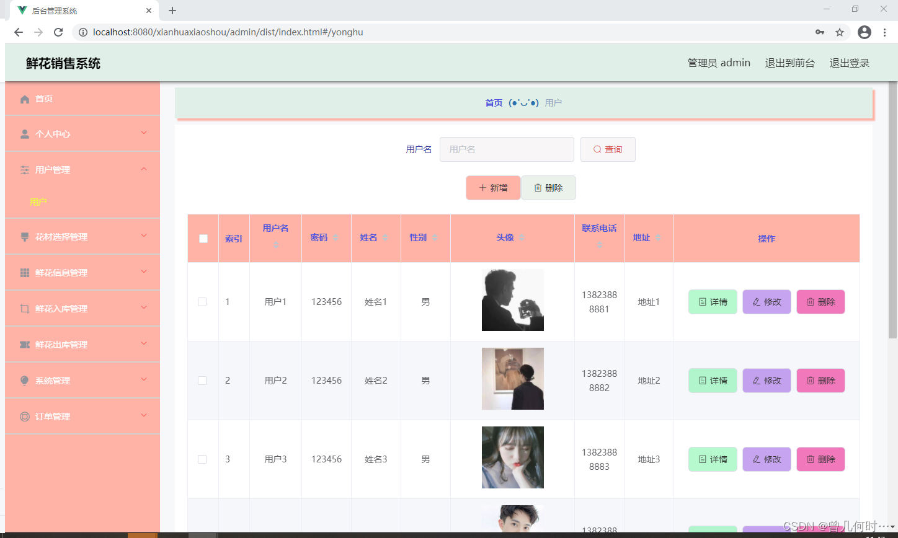Click inside the 用户名 search input field
Viewport: 898px width, 538px height.
pyautogui.click(x=507, y=149)
